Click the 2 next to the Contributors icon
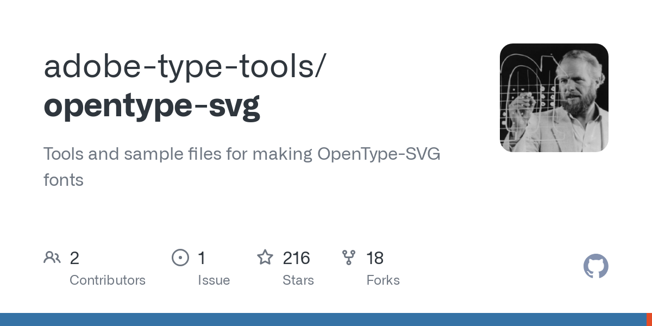Image resolution: width=652 pixels, height=326 pixels. click(x=74, y=258)
